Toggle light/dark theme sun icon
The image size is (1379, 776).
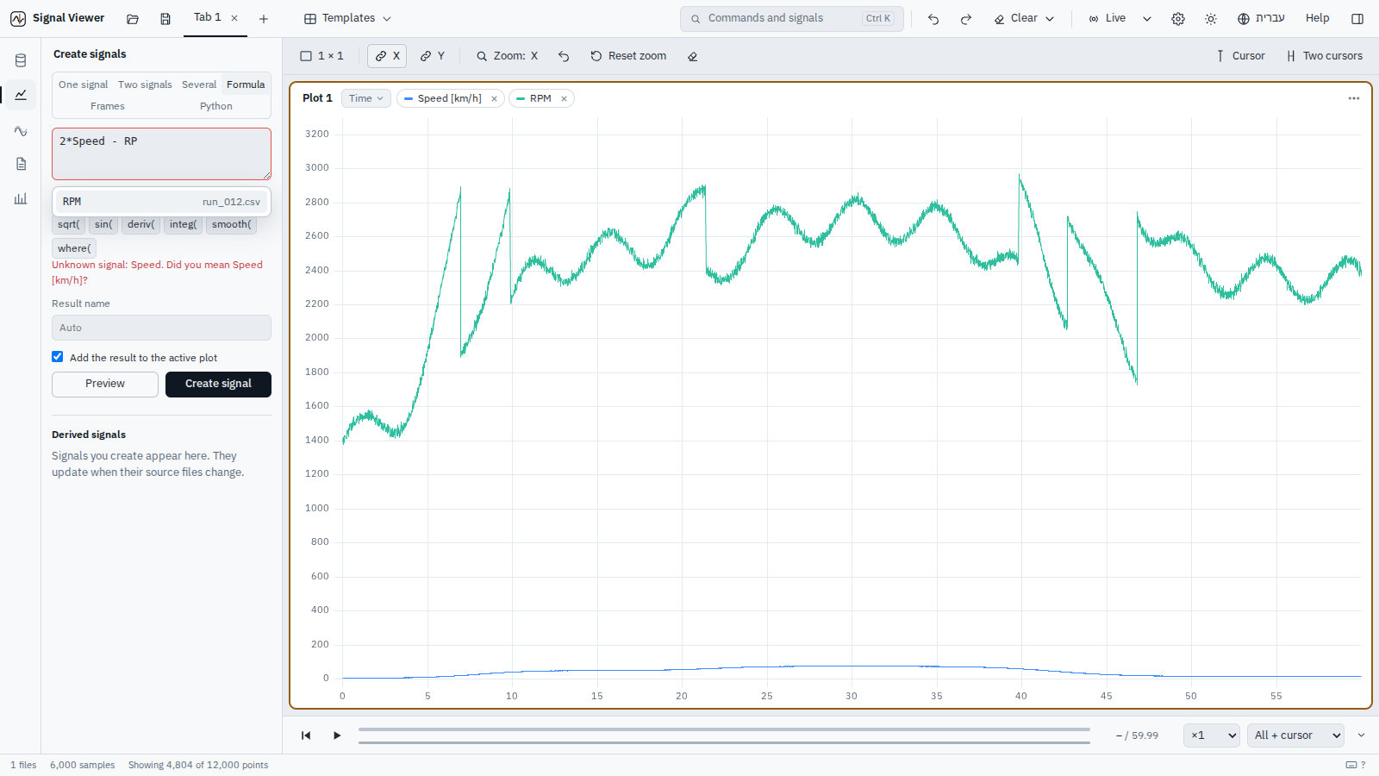(1211, 18)
